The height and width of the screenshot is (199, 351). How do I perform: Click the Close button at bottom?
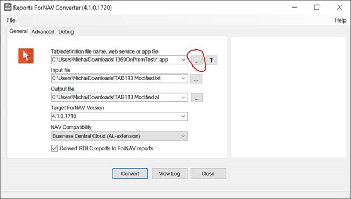coord(208,174)
